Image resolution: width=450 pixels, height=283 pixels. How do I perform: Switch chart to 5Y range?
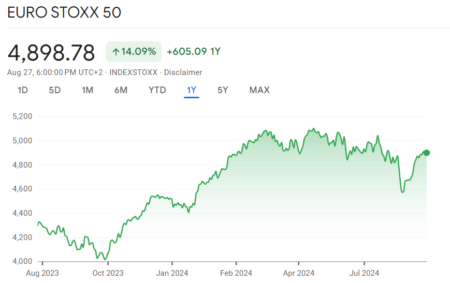point(223,90)
